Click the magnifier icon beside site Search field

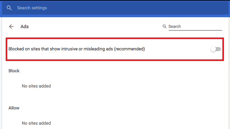(164, 27)
